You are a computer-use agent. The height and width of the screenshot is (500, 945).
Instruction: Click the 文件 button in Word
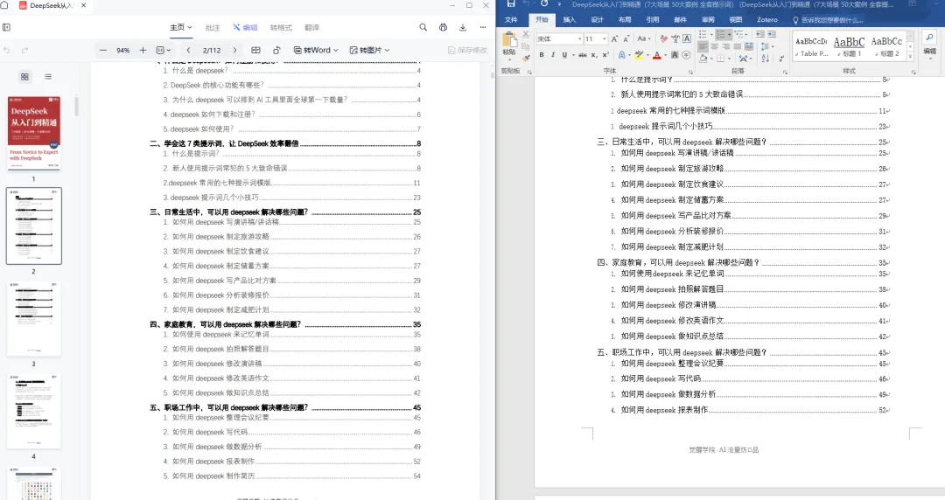click(x=511, y=19)
